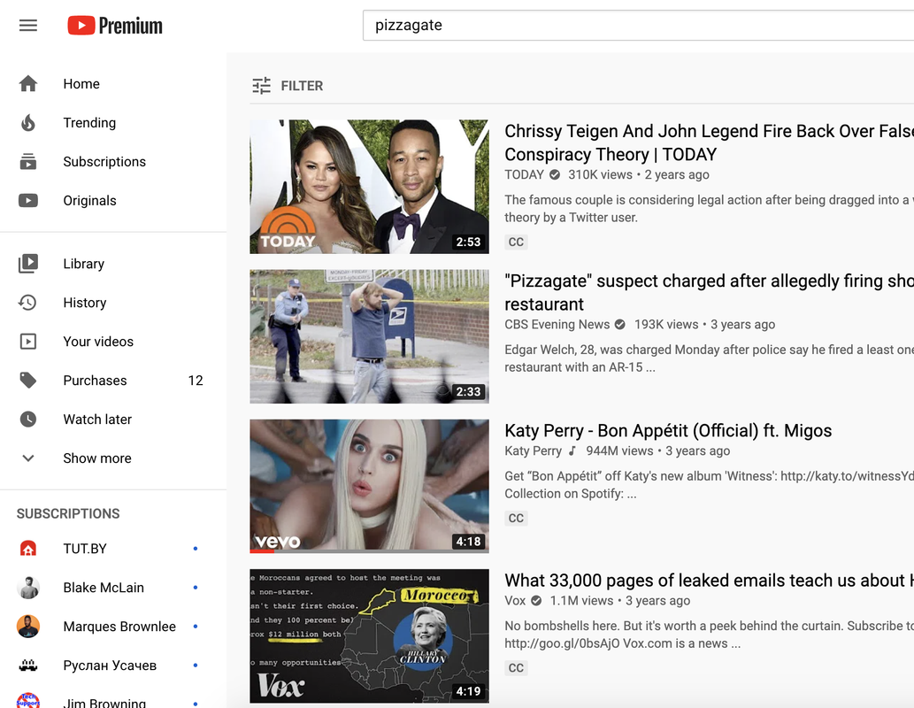Open TUT.BY subscription channel
Screen dimensions: 914x708
point(113,548)
